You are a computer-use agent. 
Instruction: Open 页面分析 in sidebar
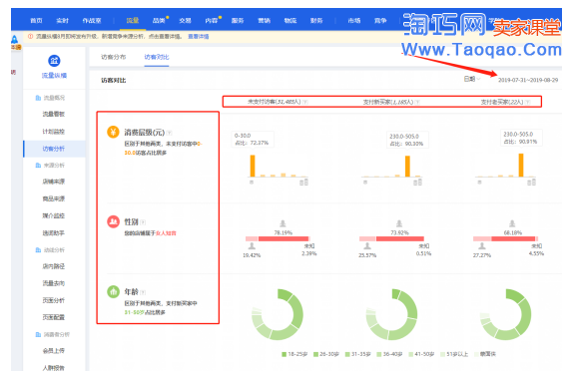[x=54, y=300]
